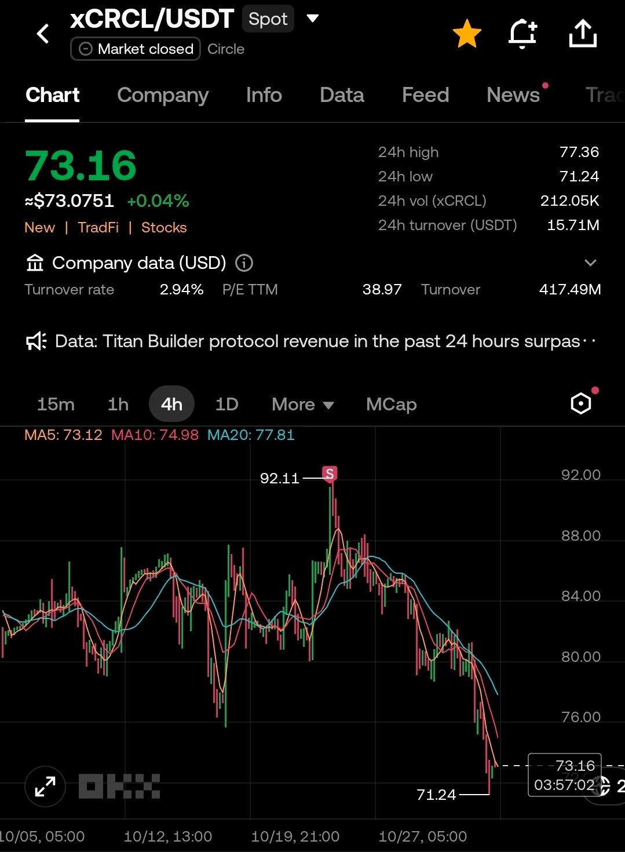The image size is (625, 852).
Task: Tap the Turnover rate value 2.94%
Action: coord(182,290)
